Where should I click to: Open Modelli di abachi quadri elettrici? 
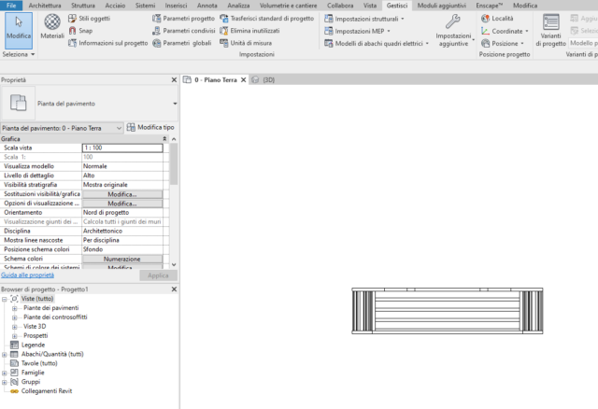pos(377,44)
